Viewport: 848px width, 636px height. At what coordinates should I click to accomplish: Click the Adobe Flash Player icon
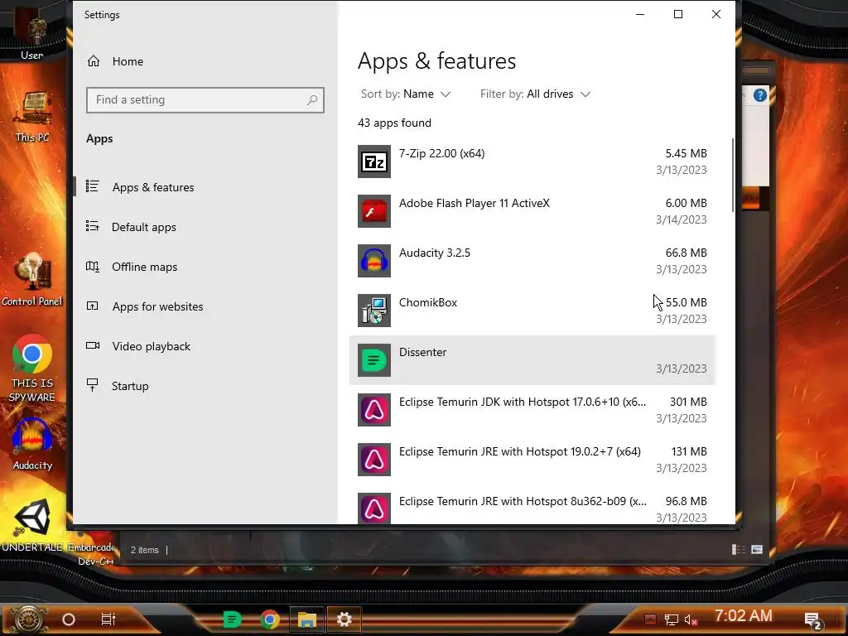click(x=373, y=211)
